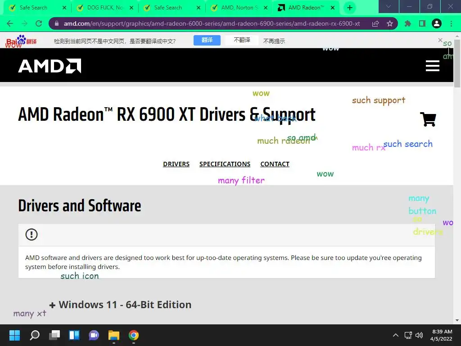Open the Chrome profile avatar
The image size is (461, 346).
tap(437, 23)
